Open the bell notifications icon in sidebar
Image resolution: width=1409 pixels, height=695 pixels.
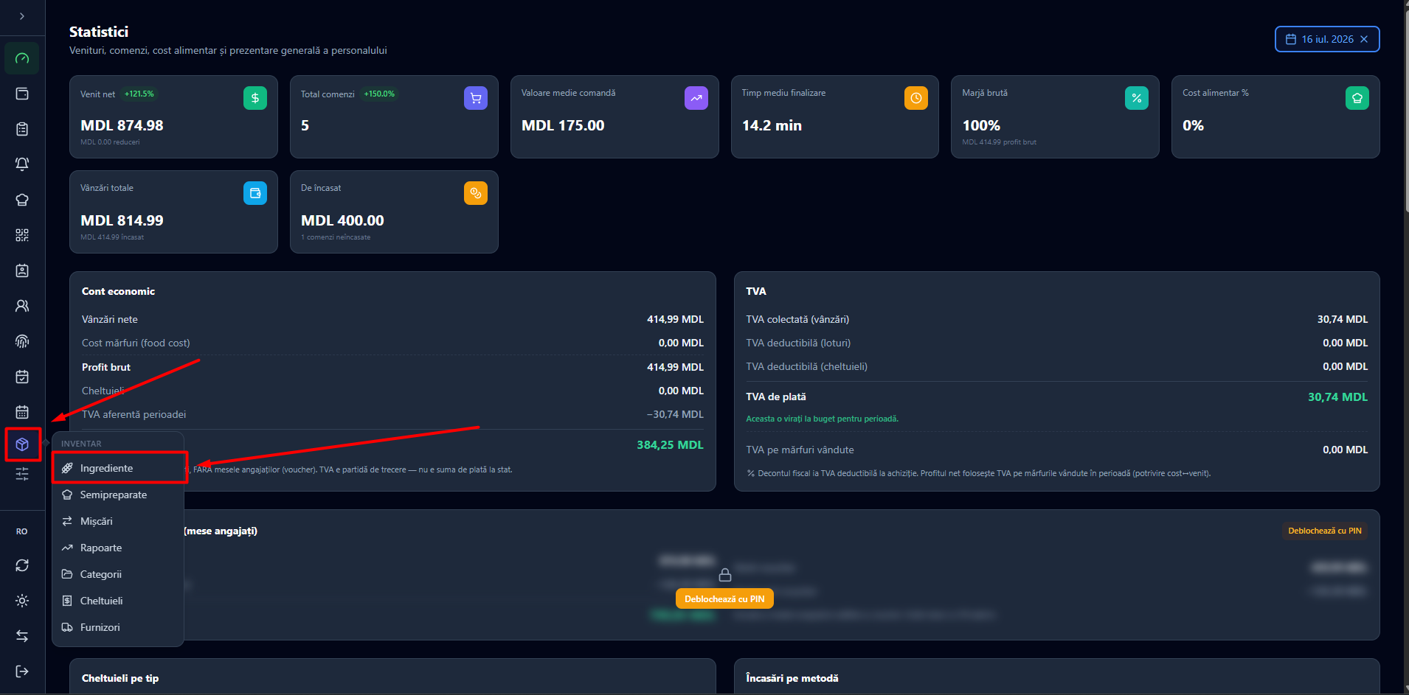pyautogui.click(x=22, y=164)
